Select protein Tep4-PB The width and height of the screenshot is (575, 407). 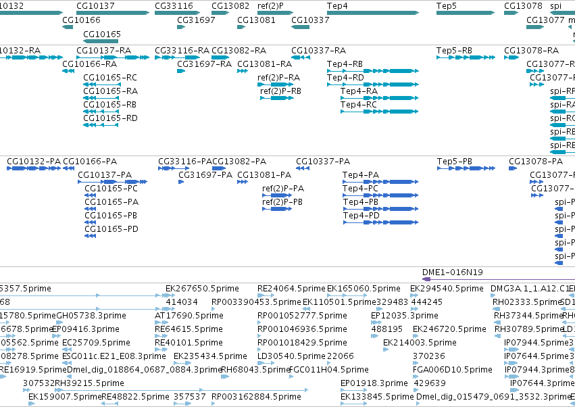coord(361,202)
